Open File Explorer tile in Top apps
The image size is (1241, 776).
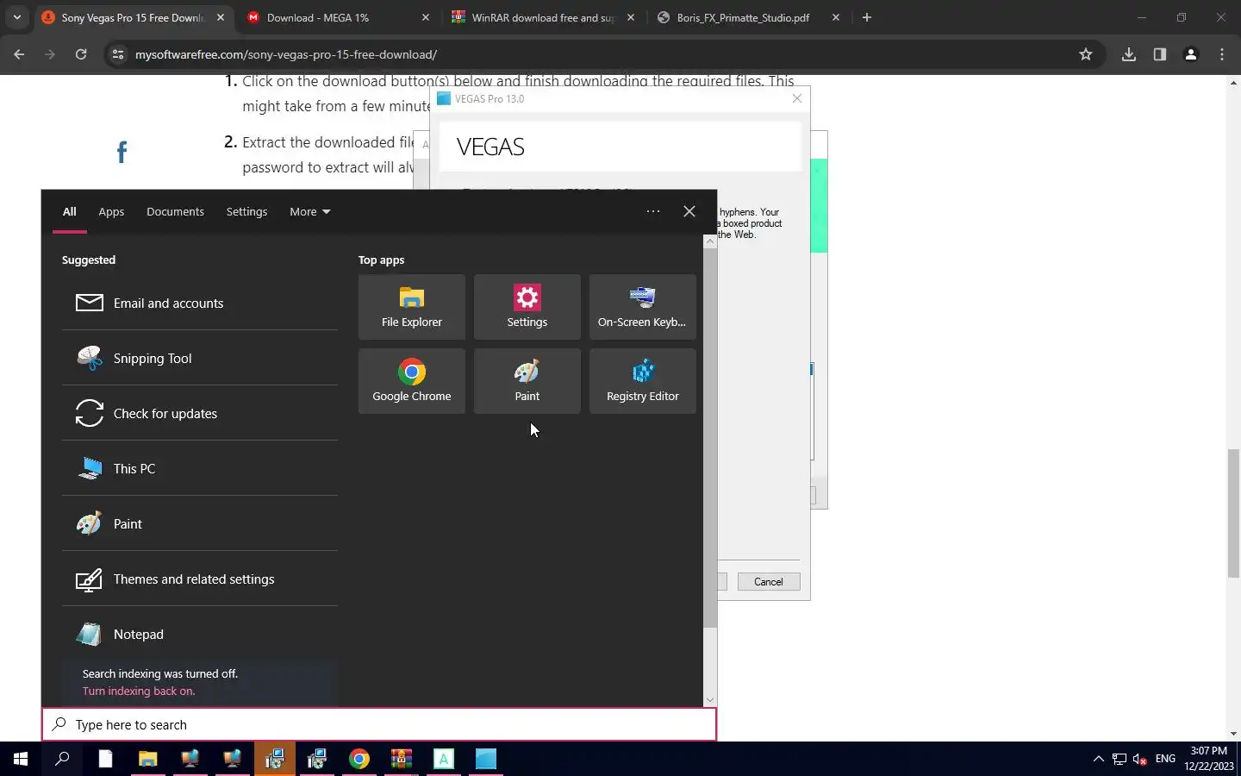[412, 307]
